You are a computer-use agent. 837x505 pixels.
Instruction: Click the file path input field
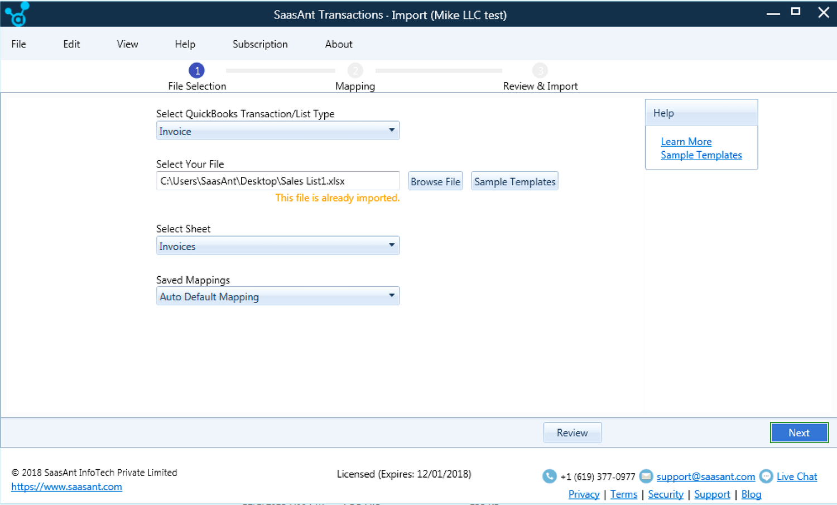pos(278,181)
